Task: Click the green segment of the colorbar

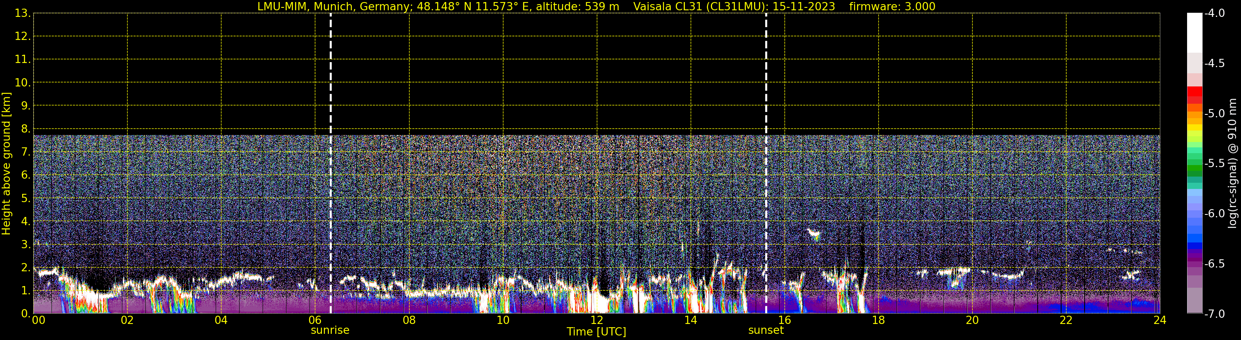Action: [x=1195, y=168]
